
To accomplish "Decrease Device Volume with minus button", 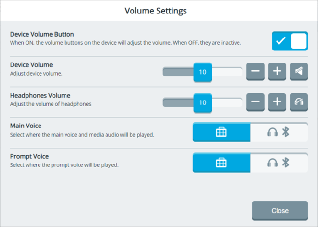I will coord(255,72).
